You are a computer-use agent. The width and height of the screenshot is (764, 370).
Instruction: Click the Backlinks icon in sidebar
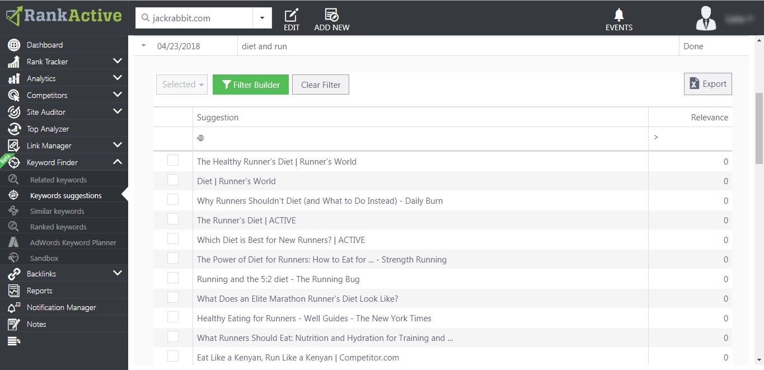coord(14,274)
